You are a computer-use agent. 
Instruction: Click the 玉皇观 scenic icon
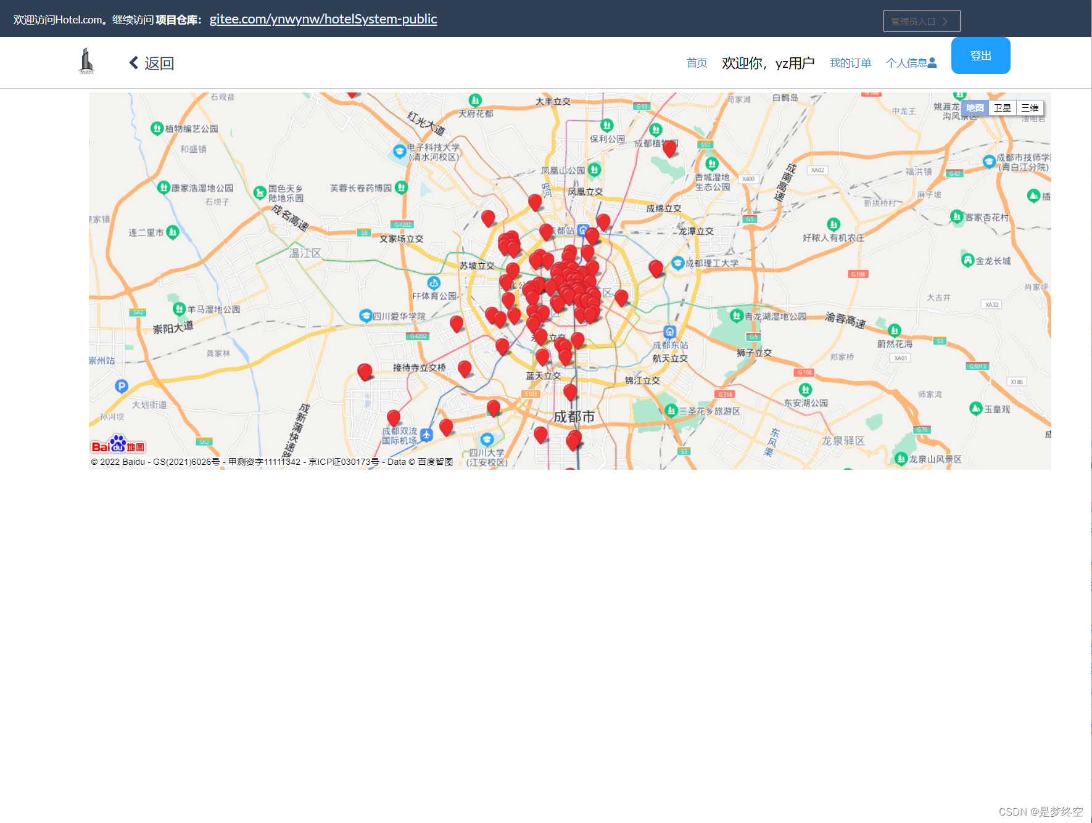[975, 408]
